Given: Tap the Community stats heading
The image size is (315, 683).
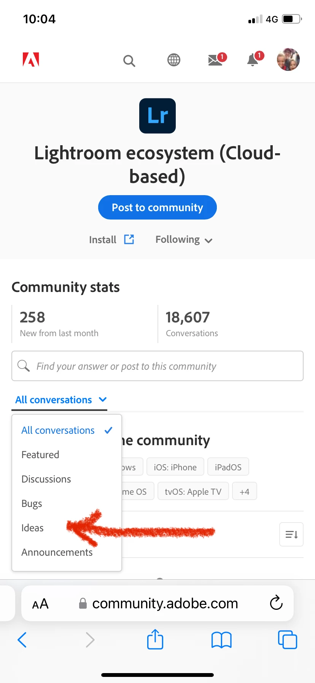Looking at the screenshot, I should coord(65,287).
